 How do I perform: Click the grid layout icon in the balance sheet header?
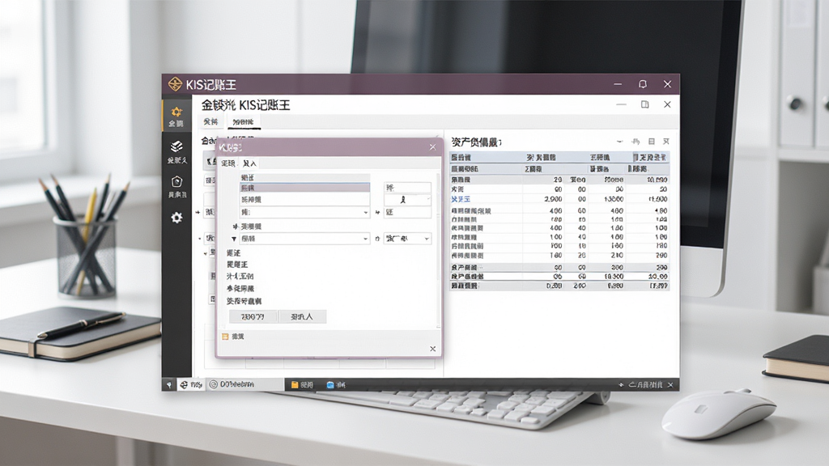click(652, 142)
